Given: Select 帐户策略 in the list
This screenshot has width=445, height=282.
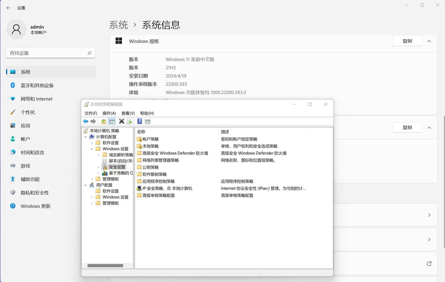Looking at the screenshot, I should (x=151, y=139).
